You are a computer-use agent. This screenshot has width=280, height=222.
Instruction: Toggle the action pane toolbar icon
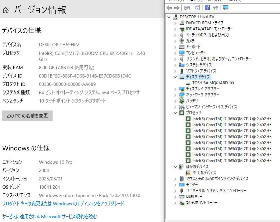pyautogui.click(x=215, y=8)
